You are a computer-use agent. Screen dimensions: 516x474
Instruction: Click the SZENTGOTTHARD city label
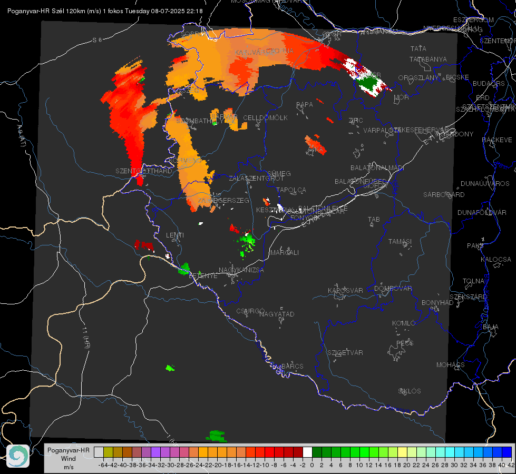144,171
